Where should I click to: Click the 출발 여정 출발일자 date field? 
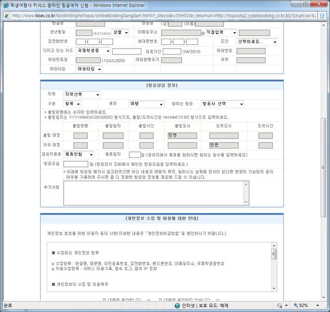pos(113,136)
